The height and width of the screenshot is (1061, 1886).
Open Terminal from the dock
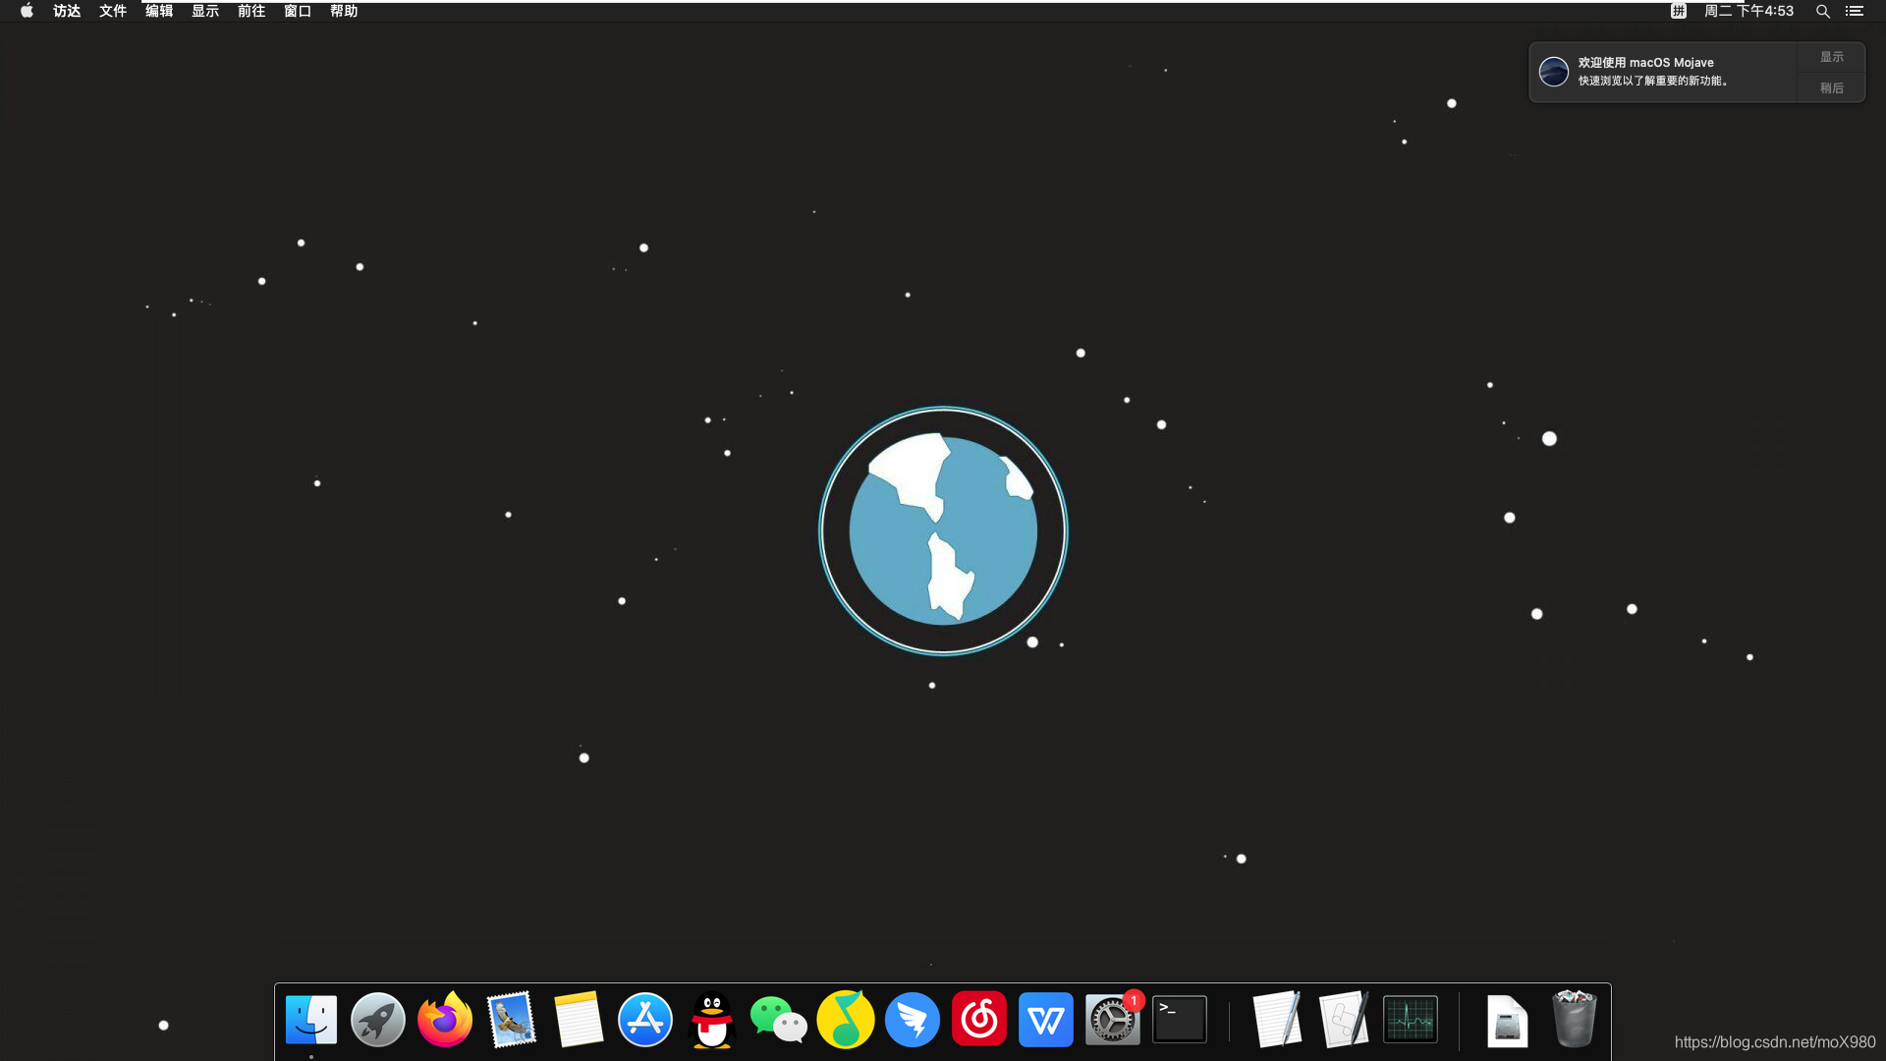point(1180,1020)
